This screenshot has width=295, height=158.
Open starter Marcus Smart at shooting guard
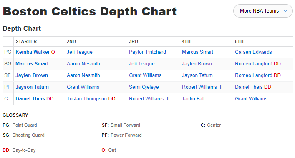tap(32, 64)
